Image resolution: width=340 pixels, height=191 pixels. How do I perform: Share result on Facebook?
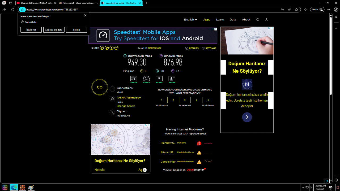pos(112,48)
